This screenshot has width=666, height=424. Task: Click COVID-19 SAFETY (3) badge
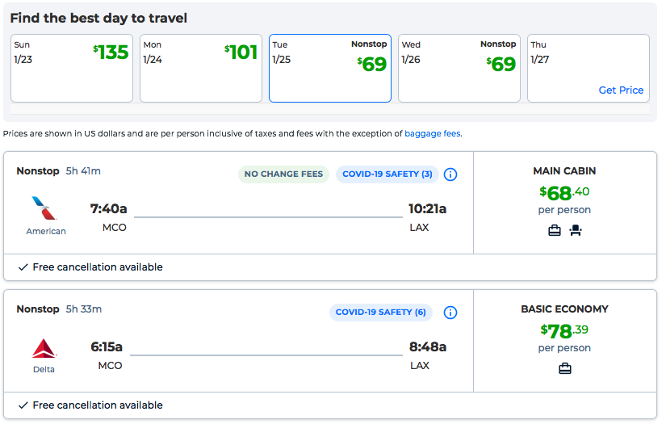point(387,174)
